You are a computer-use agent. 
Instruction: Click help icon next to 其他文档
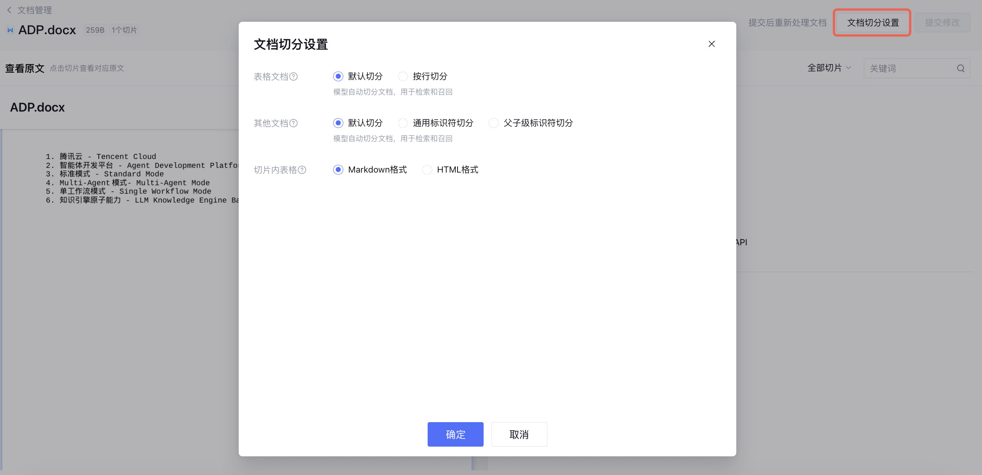pos(294,123)
